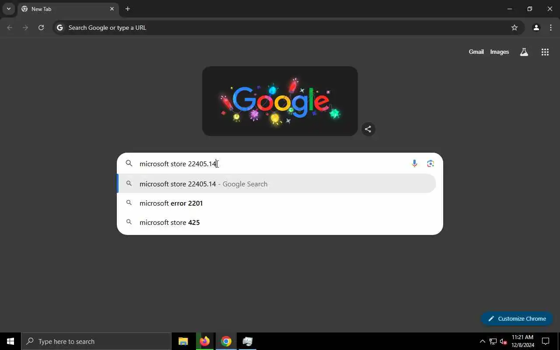This screenshot has width=560, height=350.
Task: Open the volume tray icon
Action: 503,341
